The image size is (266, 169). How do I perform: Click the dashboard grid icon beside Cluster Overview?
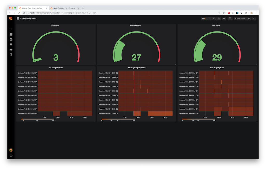pyautogui.click(x=18, y=18)
